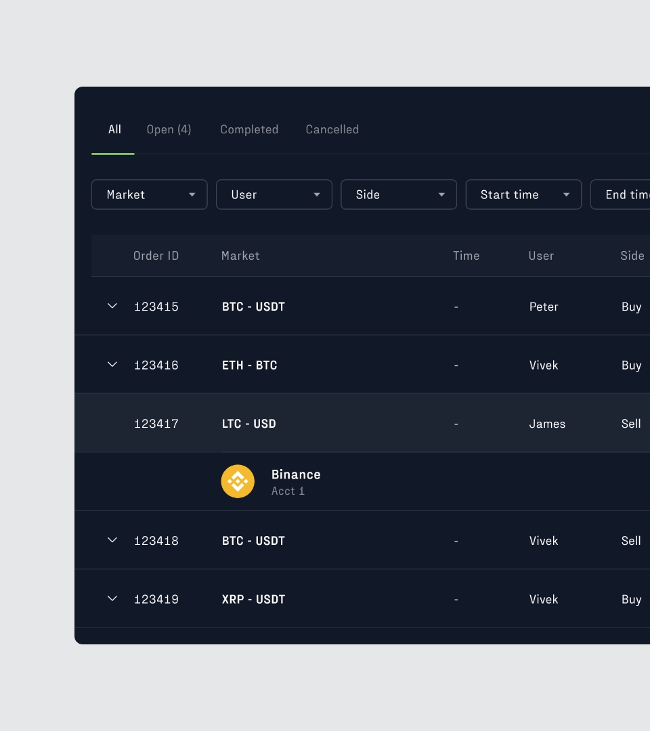Screen dimensions: 650x731
Task: Click Sell side in order 123418
Action: click(x=631, y=541)
